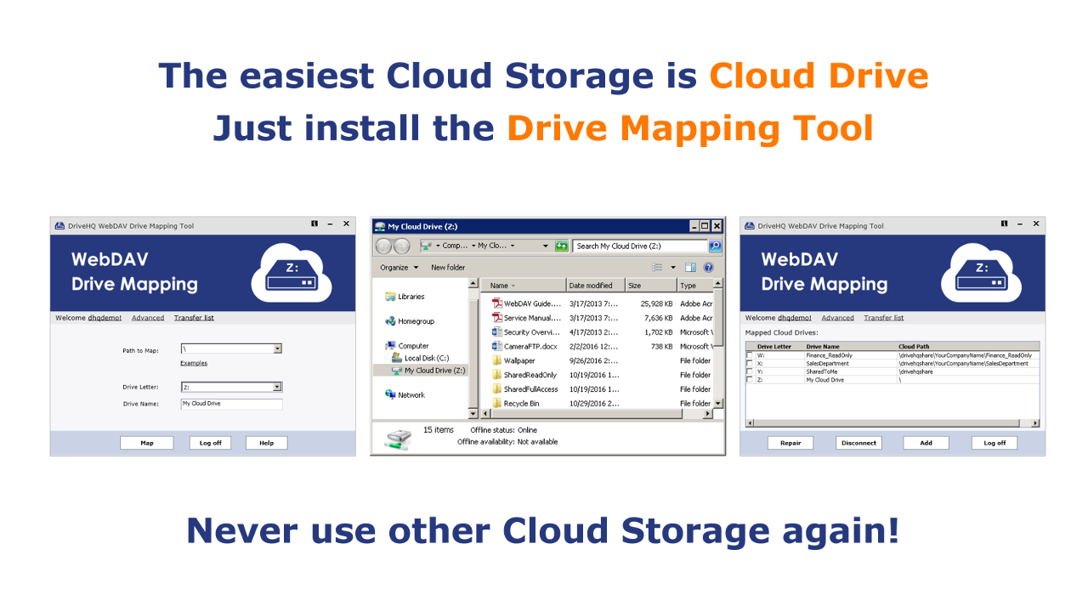Image resolution: width=1088 pixels, height=612 pixels.
Task: Select the Recycle Bin folder icon
Action: 497,403
